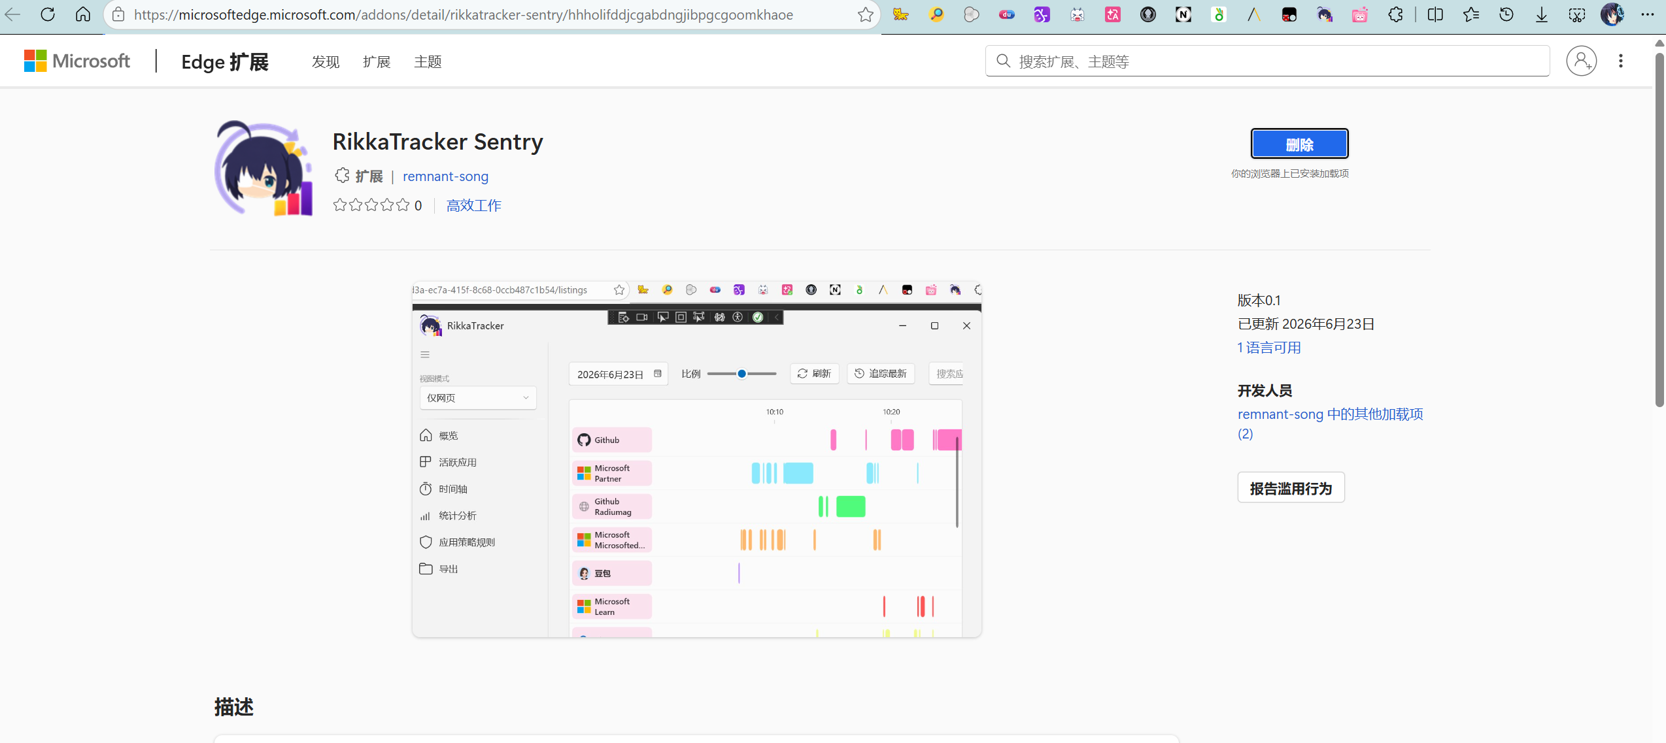Click the sign-in account icon
This screenshot has width=1666, height=743.
point(1582,61)
